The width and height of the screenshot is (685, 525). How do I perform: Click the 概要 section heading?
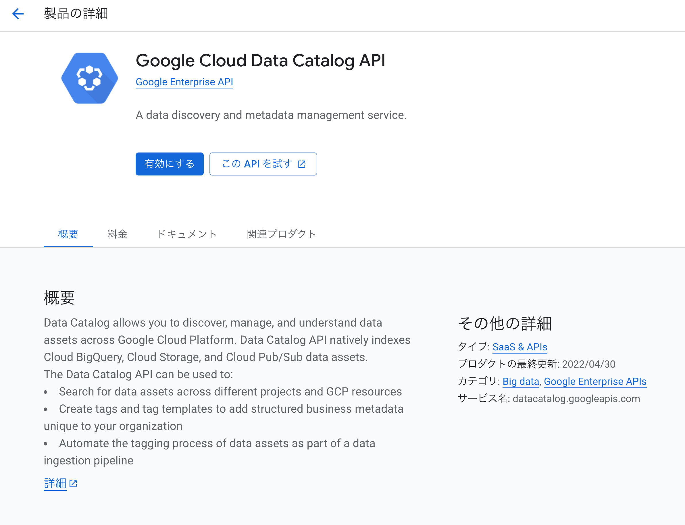pos(59,298)
